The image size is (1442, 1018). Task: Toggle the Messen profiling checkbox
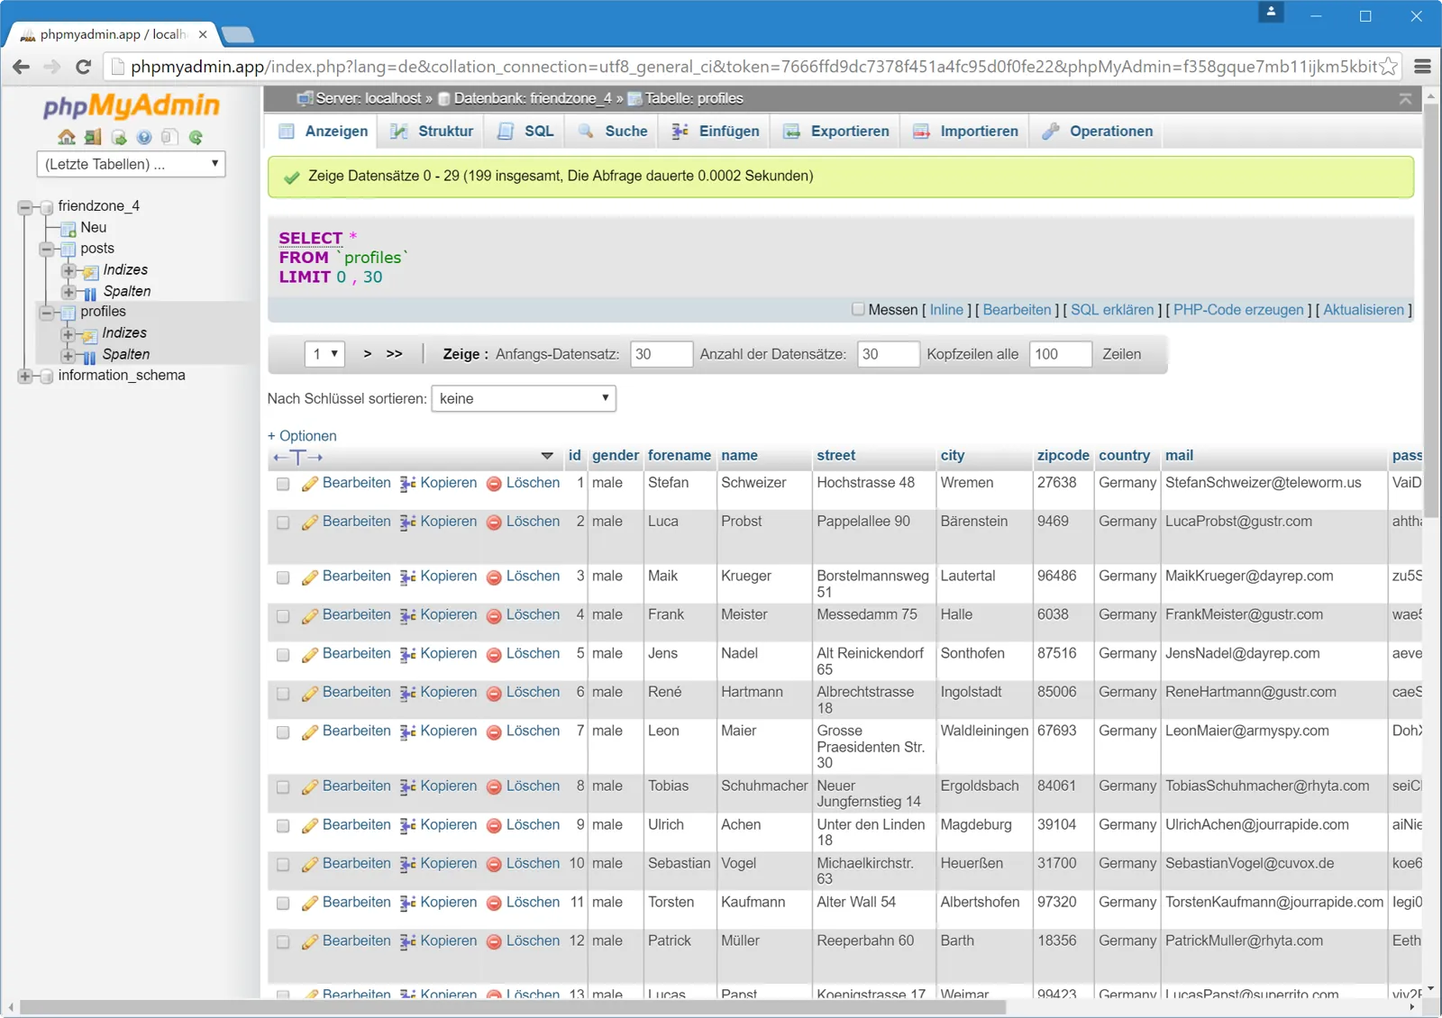[858, 309]
